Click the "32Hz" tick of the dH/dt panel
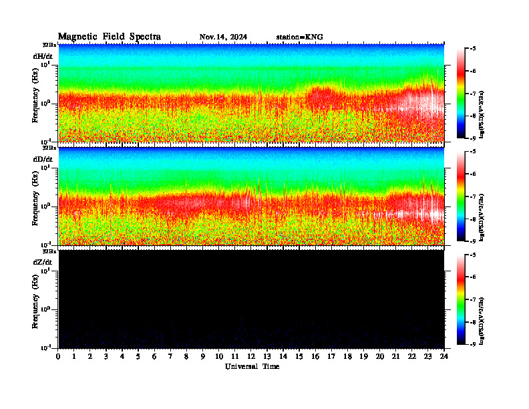The width and height of the screenshot is (529, 409). [x=49, y=45]
